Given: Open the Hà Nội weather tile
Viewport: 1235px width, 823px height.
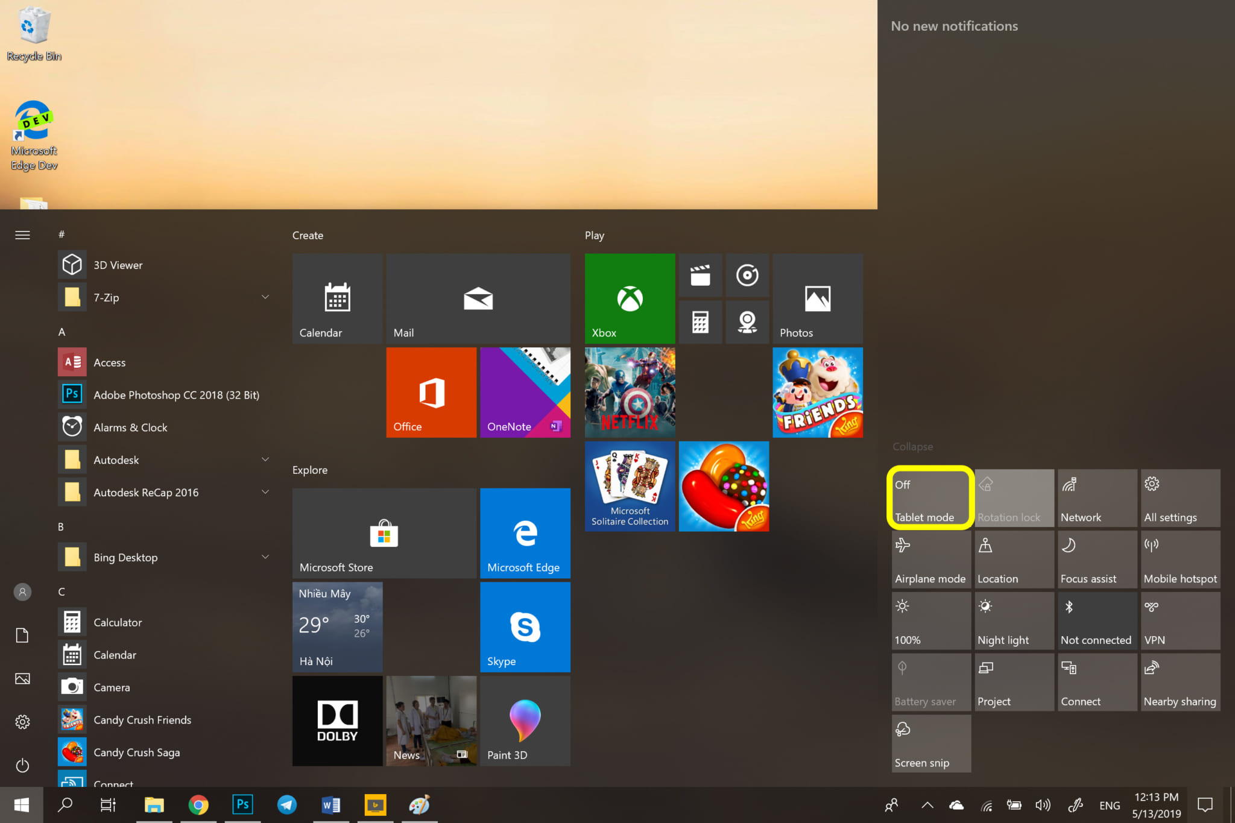Looking at the screenshot, I should coord(337,627).
